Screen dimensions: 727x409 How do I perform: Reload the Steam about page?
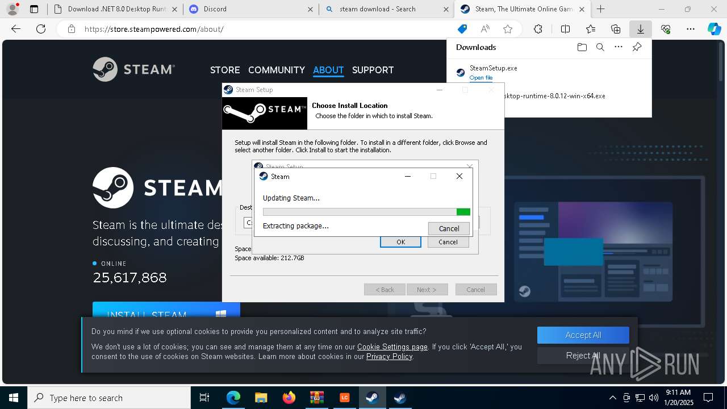(41, 29)
